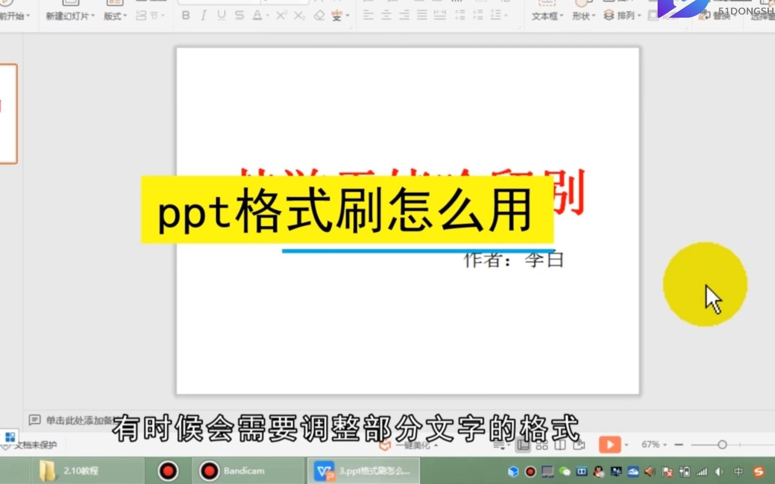775x484 pixels.
Task: Click the phonetic guide wén icon
Action: [x=337, y=16]
